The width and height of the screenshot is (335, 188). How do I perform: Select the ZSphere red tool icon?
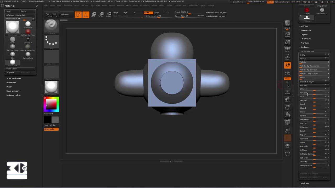307,11
